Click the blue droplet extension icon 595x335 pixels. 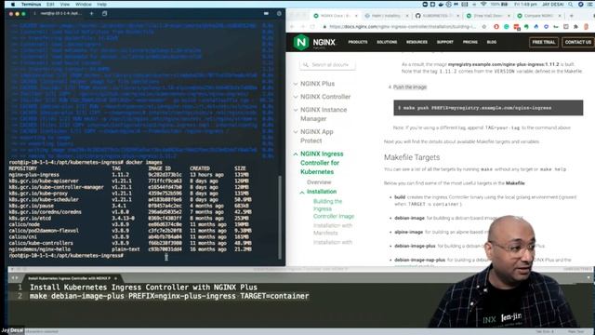pos(536,27)
